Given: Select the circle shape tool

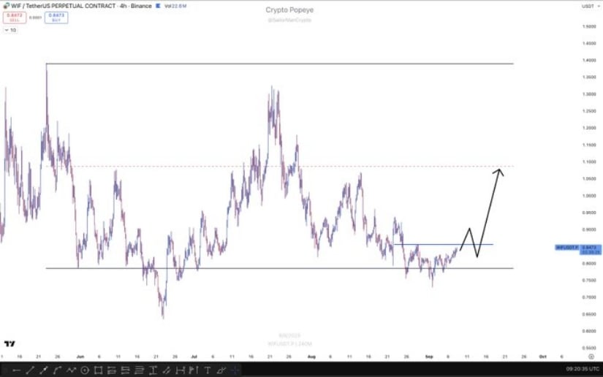Looking at the screenshot, I should (85, 370).
